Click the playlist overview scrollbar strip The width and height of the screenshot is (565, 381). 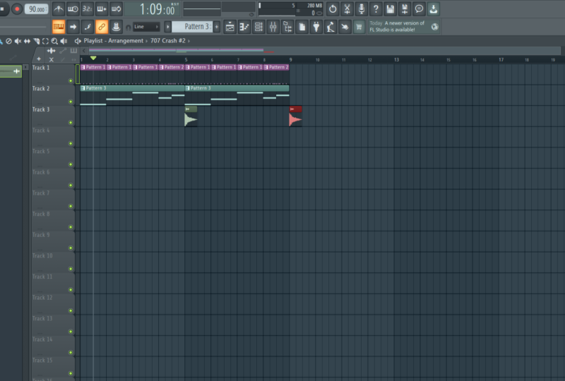point(324,51)
